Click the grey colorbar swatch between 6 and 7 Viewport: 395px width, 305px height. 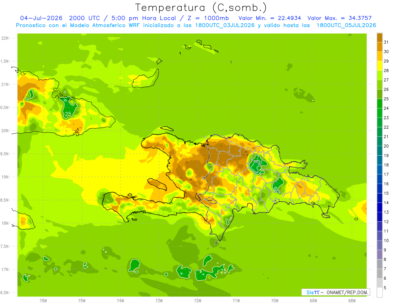(x=380, y=273)
